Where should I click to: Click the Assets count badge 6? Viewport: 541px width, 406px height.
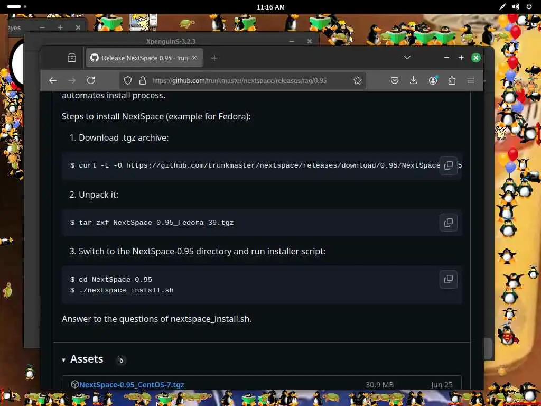pos(121,360)
